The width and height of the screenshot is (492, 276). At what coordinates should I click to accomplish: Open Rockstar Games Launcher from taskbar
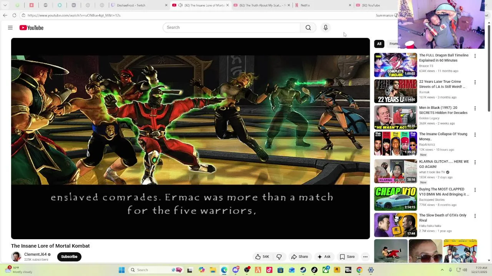point(337,270)
